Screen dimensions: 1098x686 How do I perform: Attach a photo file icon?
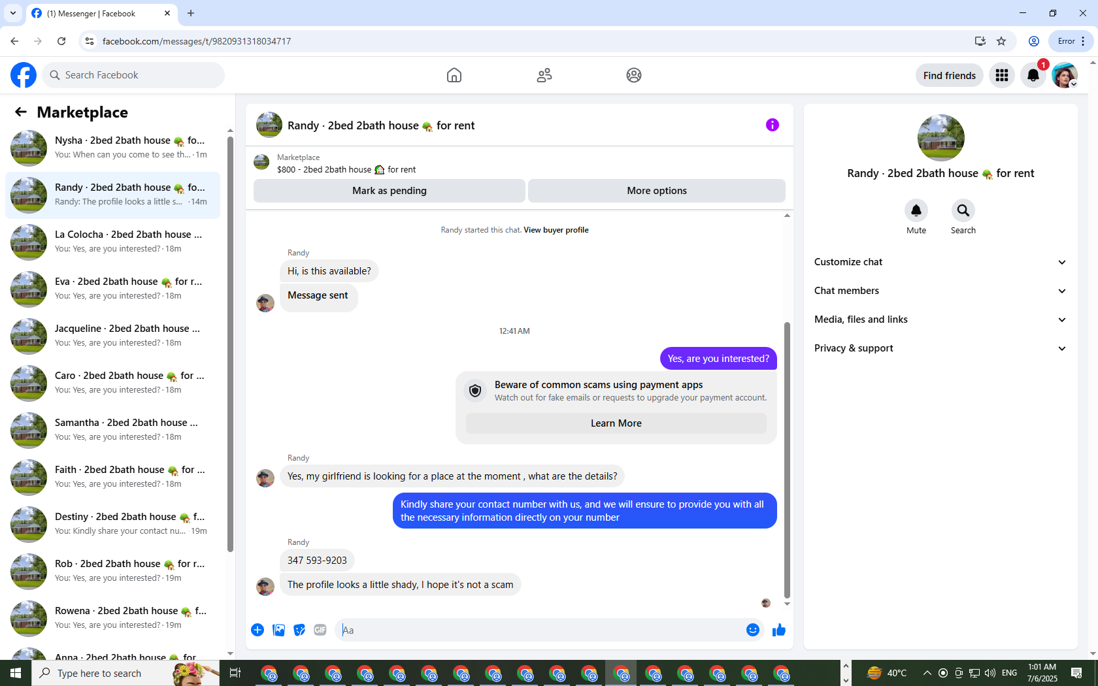pos(278,630)
